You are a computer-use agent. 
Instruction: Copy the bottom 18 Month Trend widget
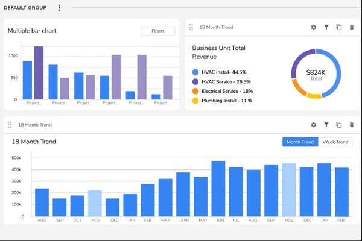coord(338,125)
